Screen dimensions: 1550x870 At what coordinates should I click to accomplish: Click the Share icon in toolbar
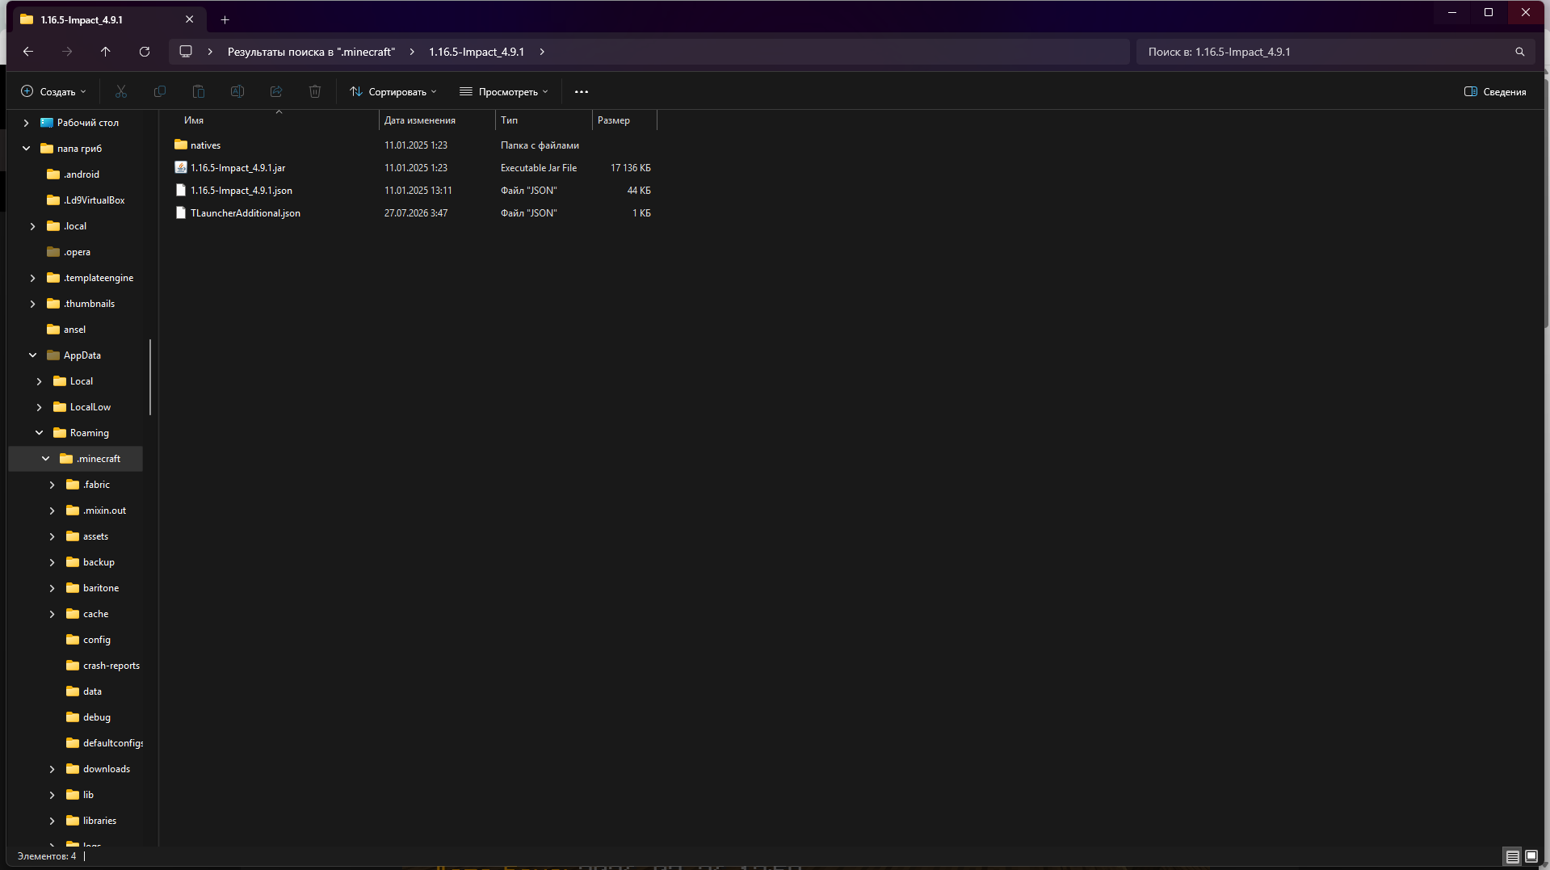click(276, 91)
